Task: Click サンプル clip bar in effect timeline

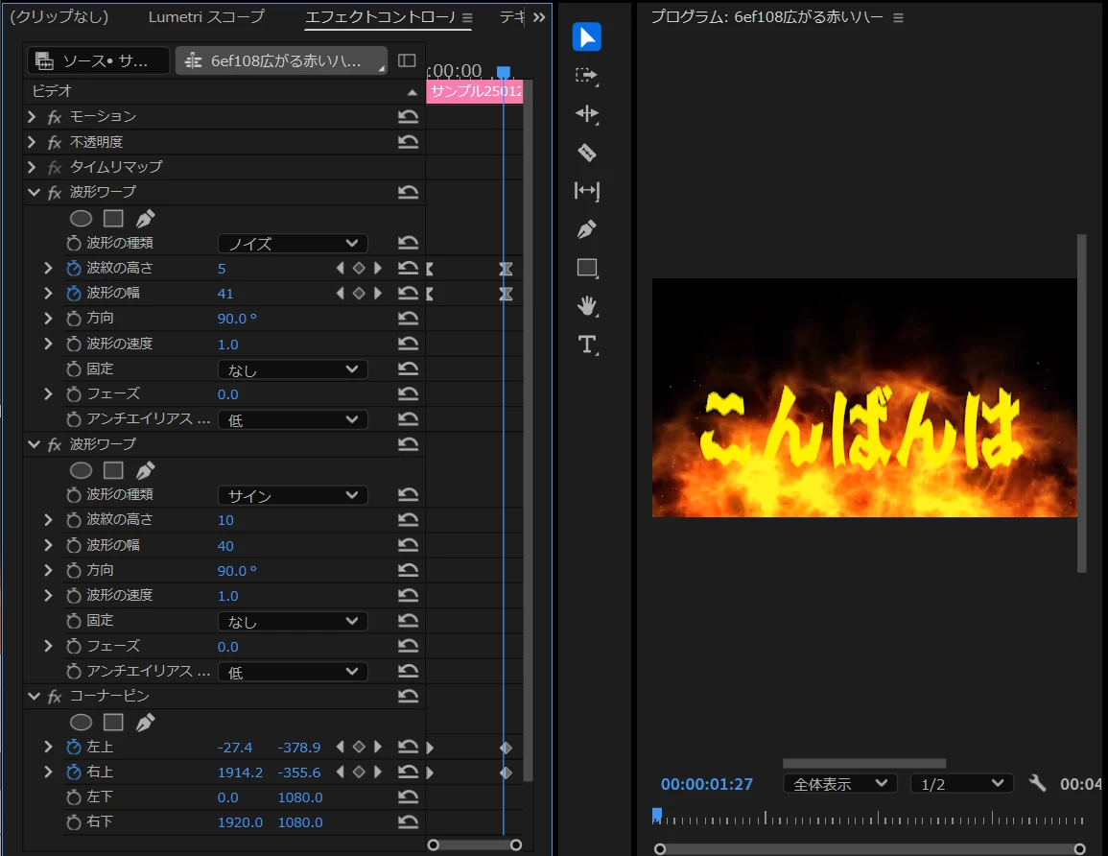Action: pos(475,91)
